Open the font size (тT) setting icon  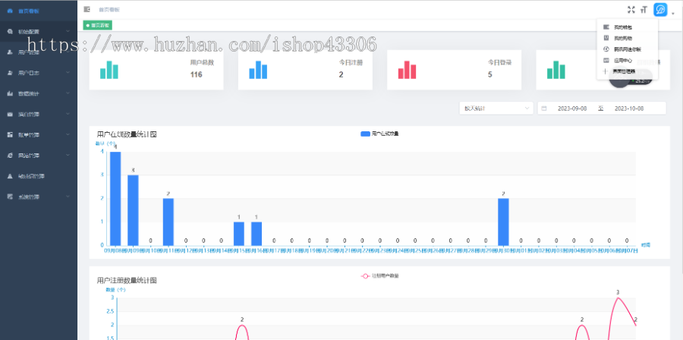pyautogui.click(x=644, y=10)
